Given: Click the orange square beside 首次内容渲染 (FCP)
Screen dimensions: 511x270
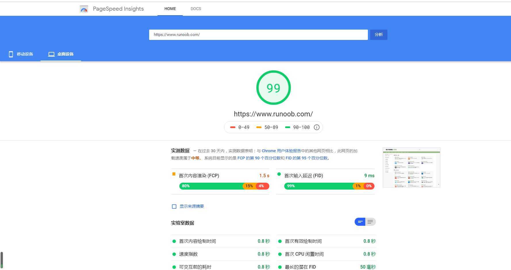Looking at the screenshot, I should (x=174, y=174).
